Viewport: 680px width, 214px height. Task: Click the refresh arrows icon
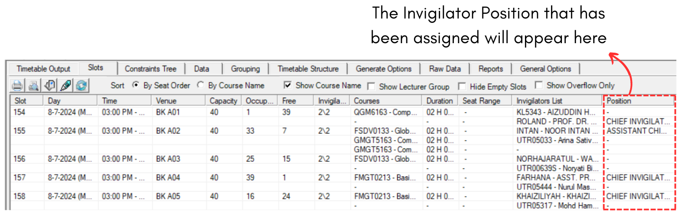pos(82,86)
